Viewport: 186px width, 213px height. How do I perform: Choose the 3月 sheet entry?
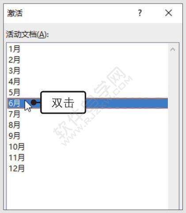tap(87, 71)
